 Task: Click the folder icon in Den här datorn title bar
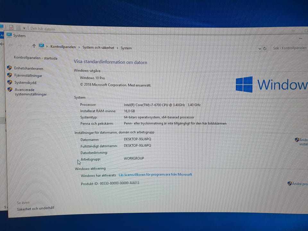click(19, 28)
